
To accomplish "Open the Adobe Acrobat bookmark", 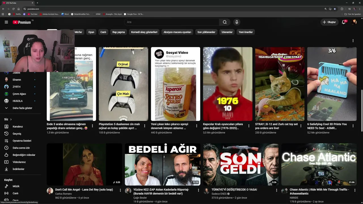I will 49,14.
